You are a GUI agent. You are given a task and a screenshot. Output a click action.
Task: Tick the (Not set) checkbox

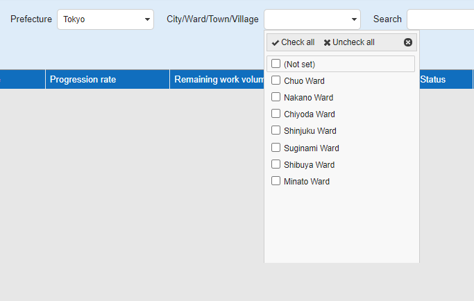coord(276,64)
